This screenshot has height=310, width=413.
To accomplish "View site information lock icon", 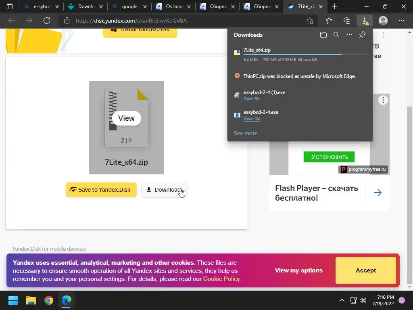I will click(67, 21).
